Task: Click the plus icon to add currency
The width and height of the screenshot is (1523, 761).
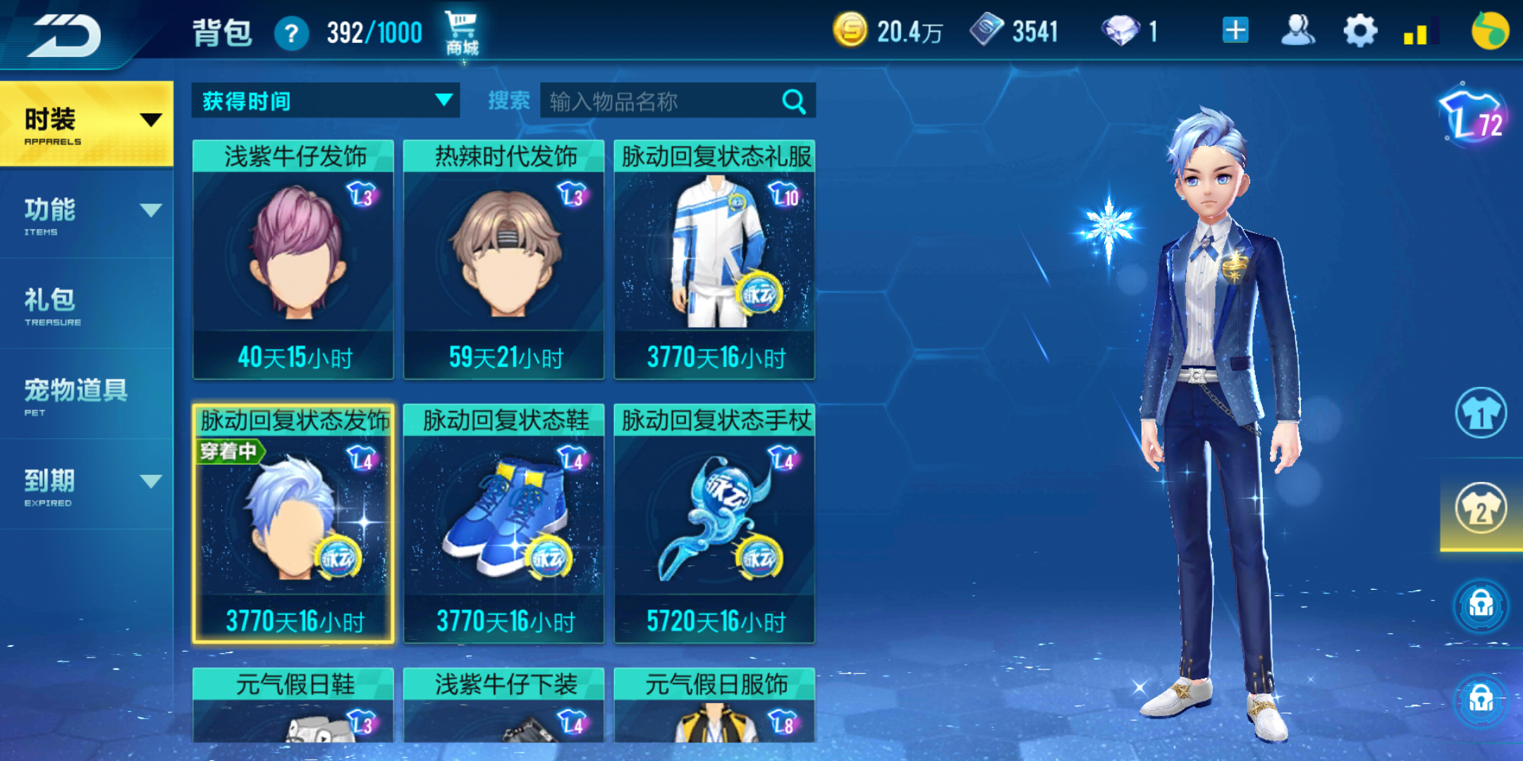Action: click(1235, 31)
